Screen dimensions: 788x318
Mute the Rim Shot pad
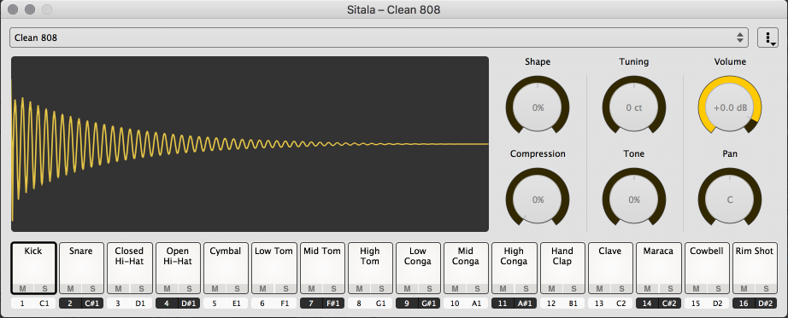point(744,288)
